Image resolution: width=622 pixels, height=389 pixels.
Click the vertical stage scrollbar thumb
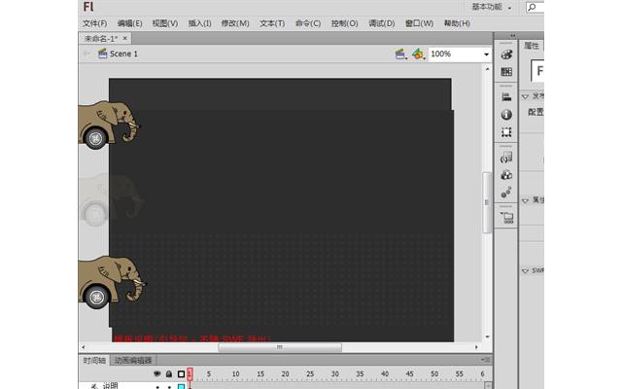point(487,202)
